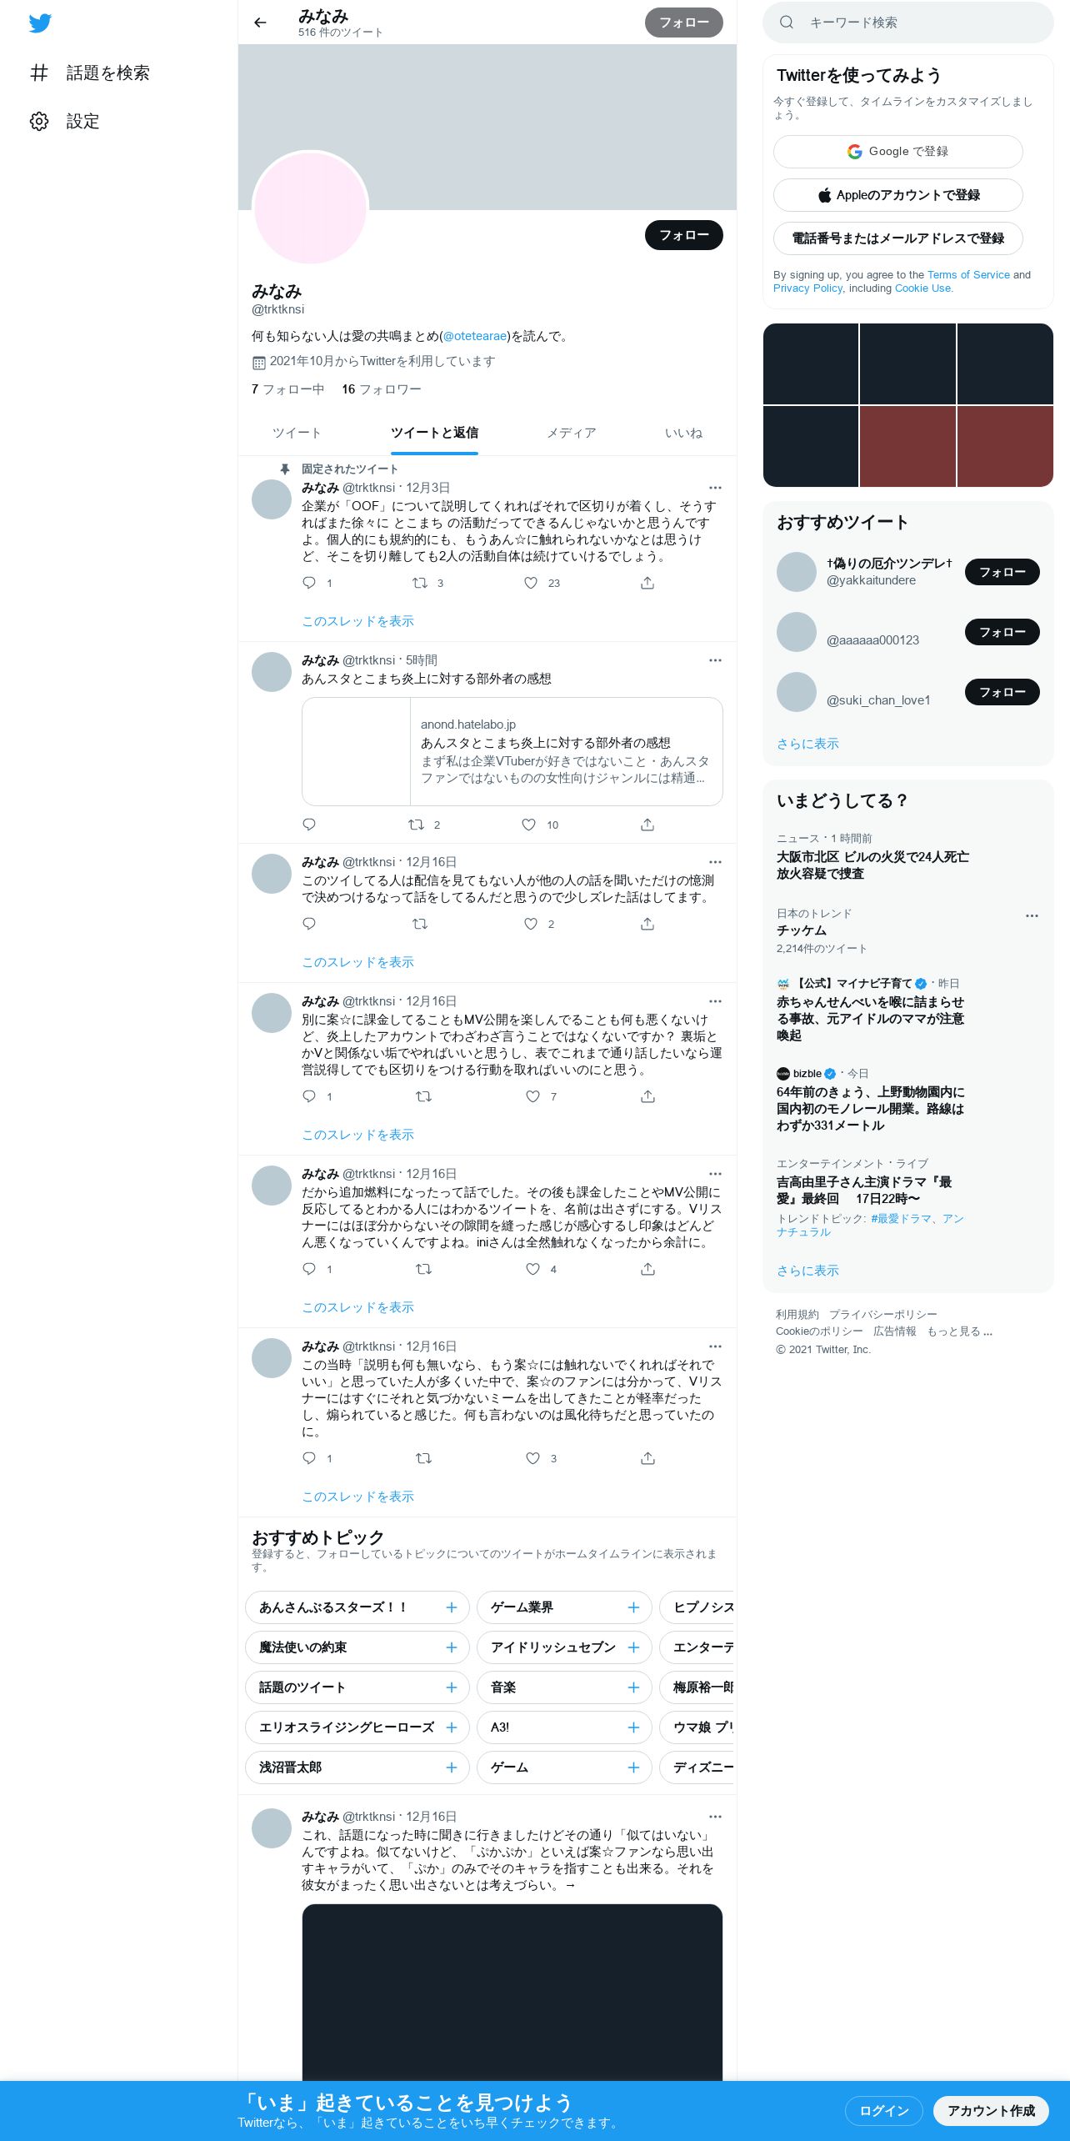Reply to tweet starting 別に案☆に課金

click(309, 1096)
